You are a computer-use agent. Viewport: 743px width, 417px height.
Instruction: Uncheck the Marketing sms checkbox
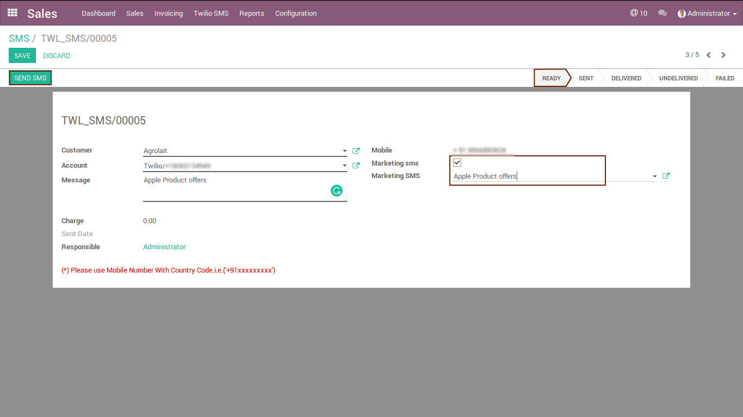pyautogui.click(x=457, y=163)
